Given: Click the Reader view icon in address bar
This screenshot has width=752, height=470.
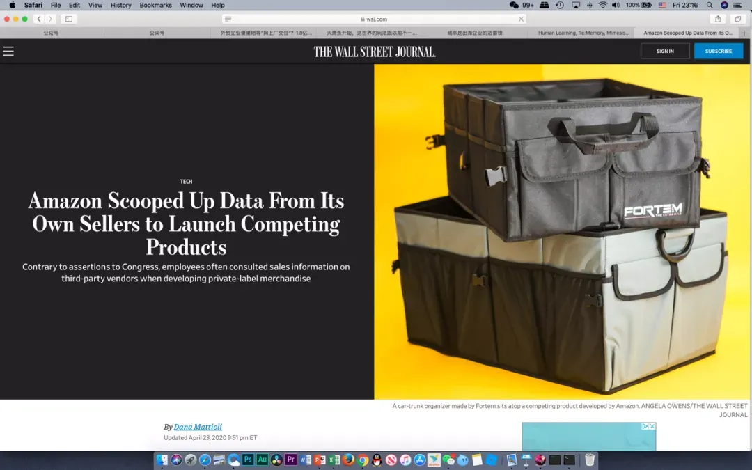Looking at the screenshot, I should coord(228,19).
